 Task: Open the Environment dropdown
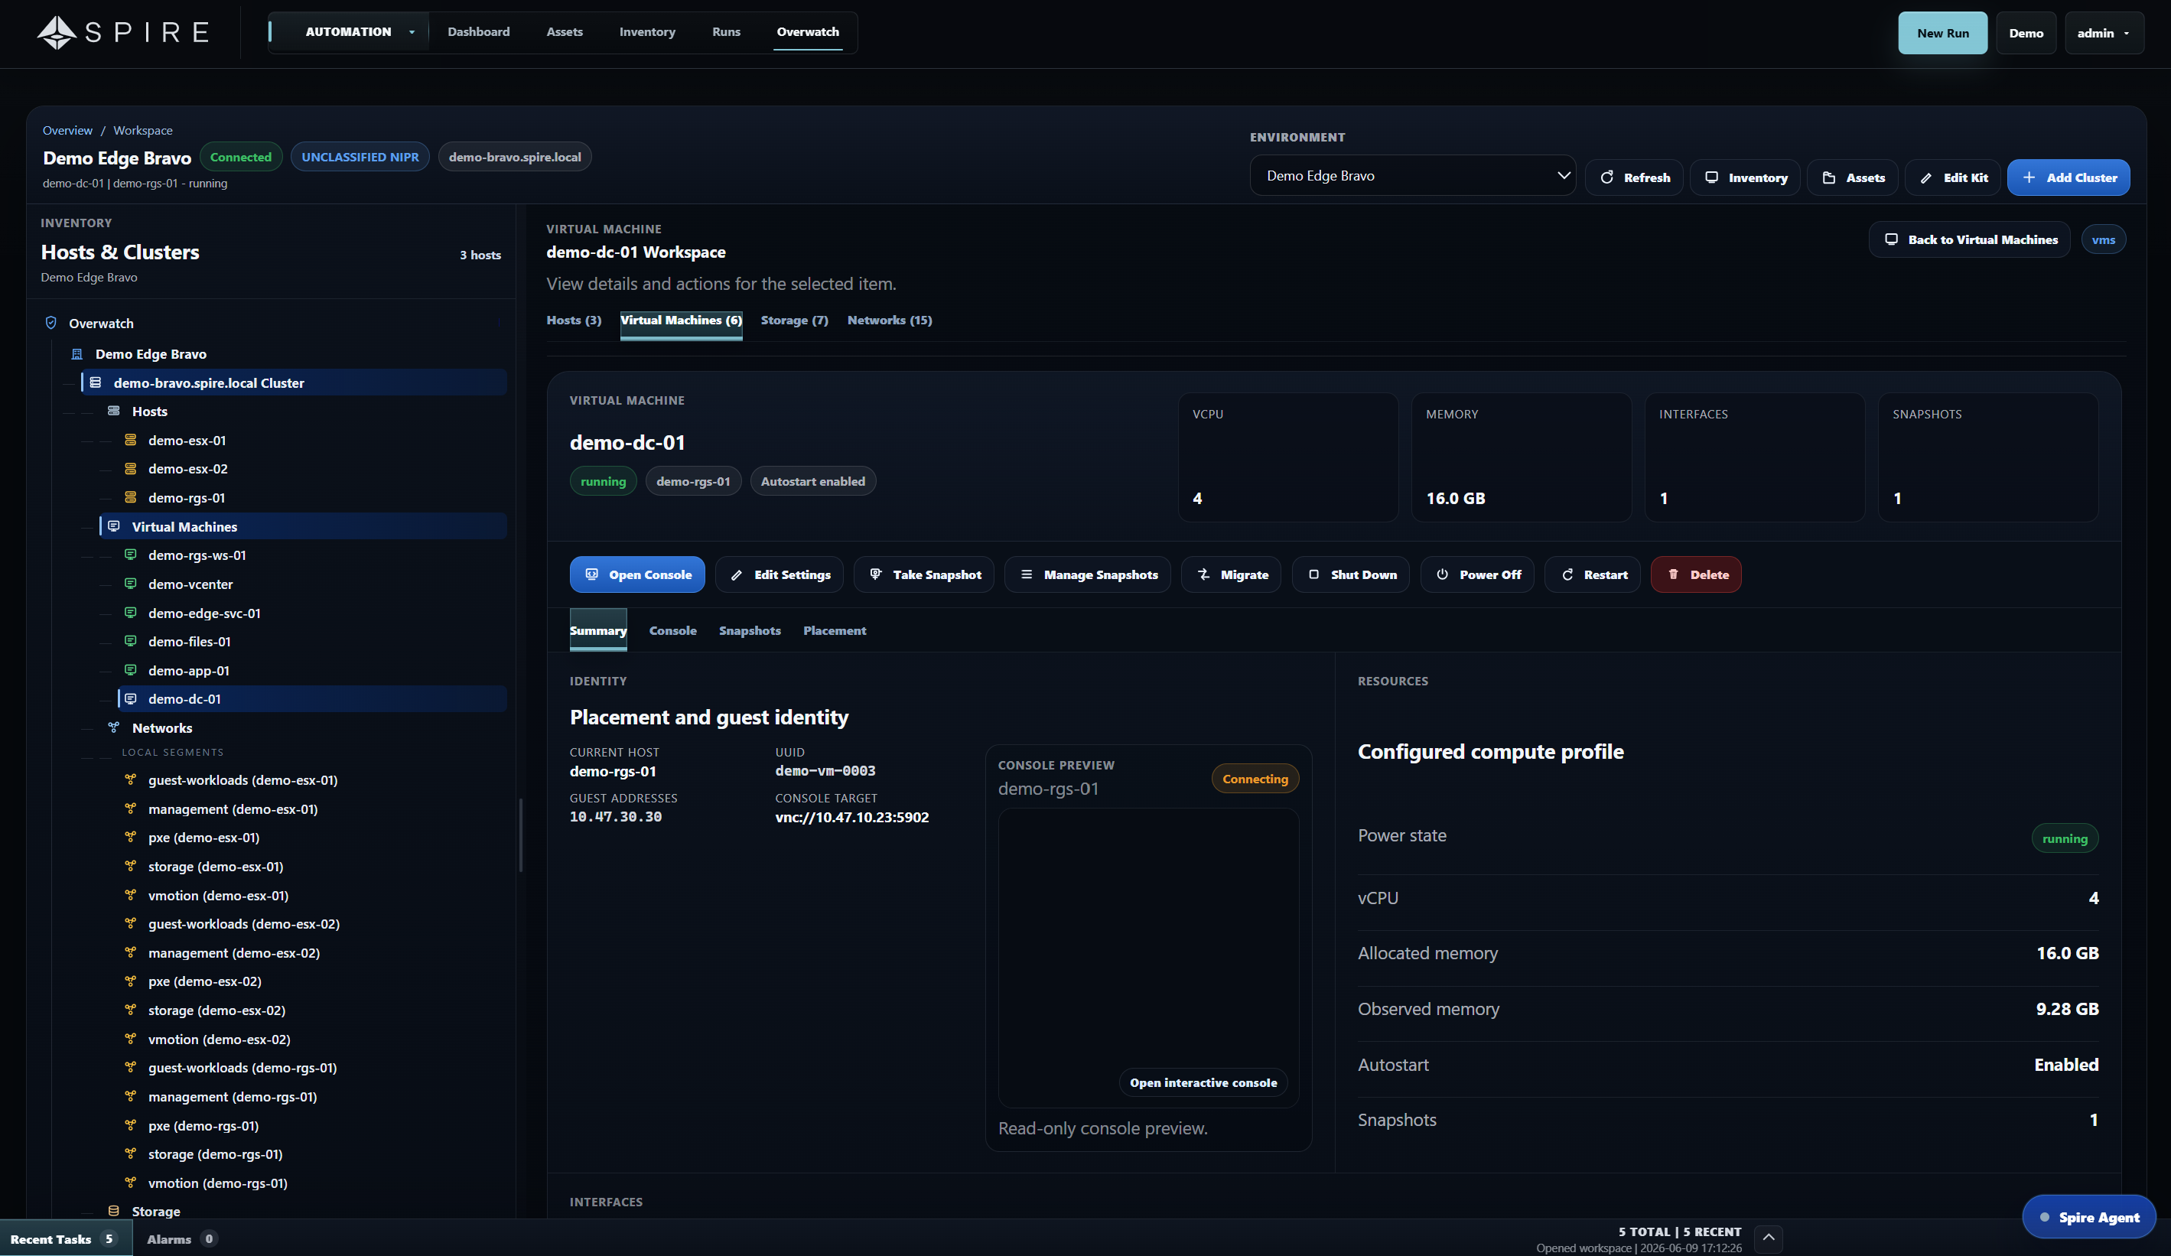click(x=1413, y=176)
